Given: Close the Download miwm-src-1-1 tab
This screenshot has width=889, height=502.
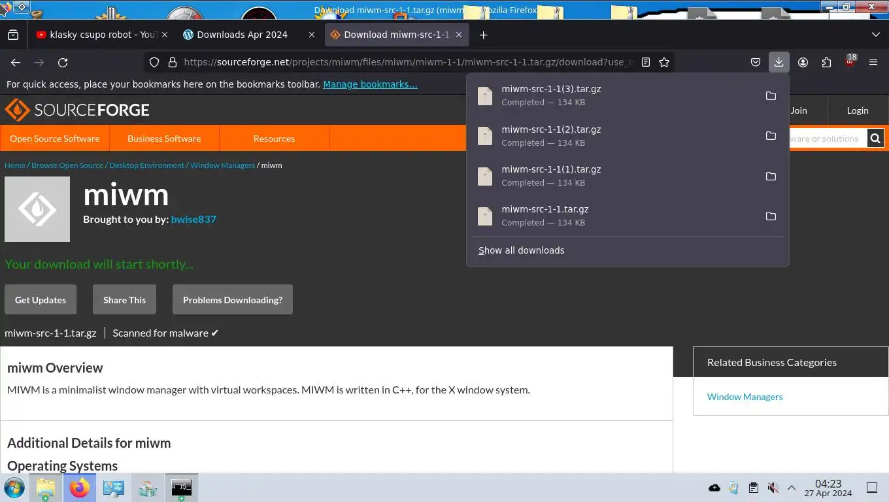Looking at the screenshot, I should [x=458, y=35].
